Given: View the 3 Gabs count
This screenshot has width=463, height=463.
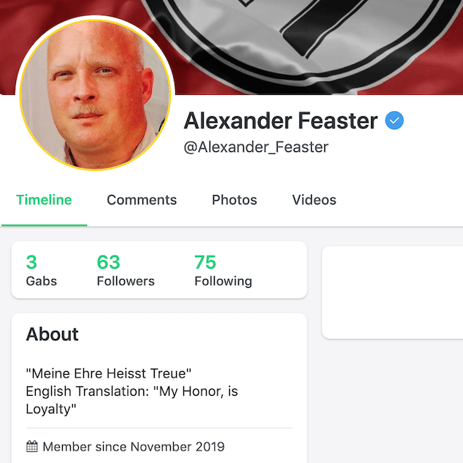Looking at the screenshot, I should pyautogui.click(x=42, y=270).
